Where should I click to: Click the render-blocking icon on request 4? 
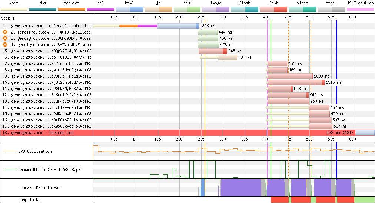click(5, 45)
